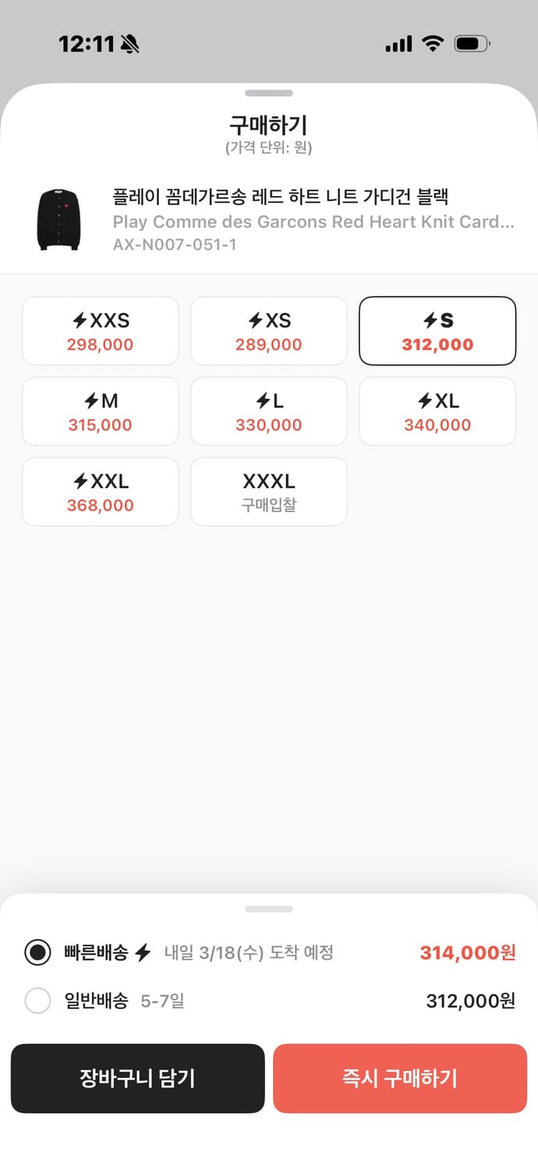The image size is (538, 1171).
Task: Select the 빠른배송 fast delivery radio button
Action: pyautogui.click(x=37, y=952)
